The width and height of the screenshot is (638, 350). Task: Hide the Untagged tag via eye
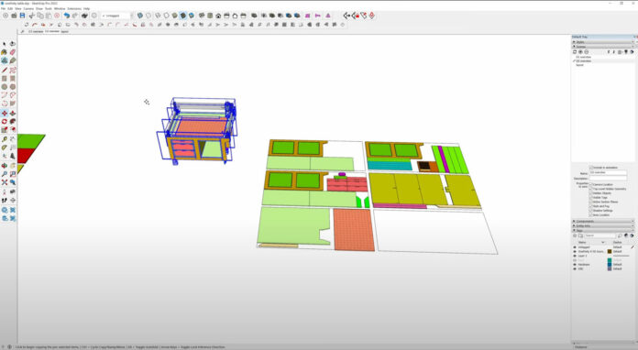(x=575, y=247)
